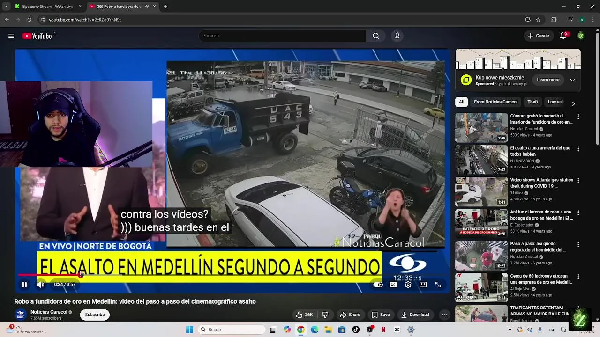Open options for Paso a paso video
The height and width of the screenshot is (337, 600).
pos(578,245)
